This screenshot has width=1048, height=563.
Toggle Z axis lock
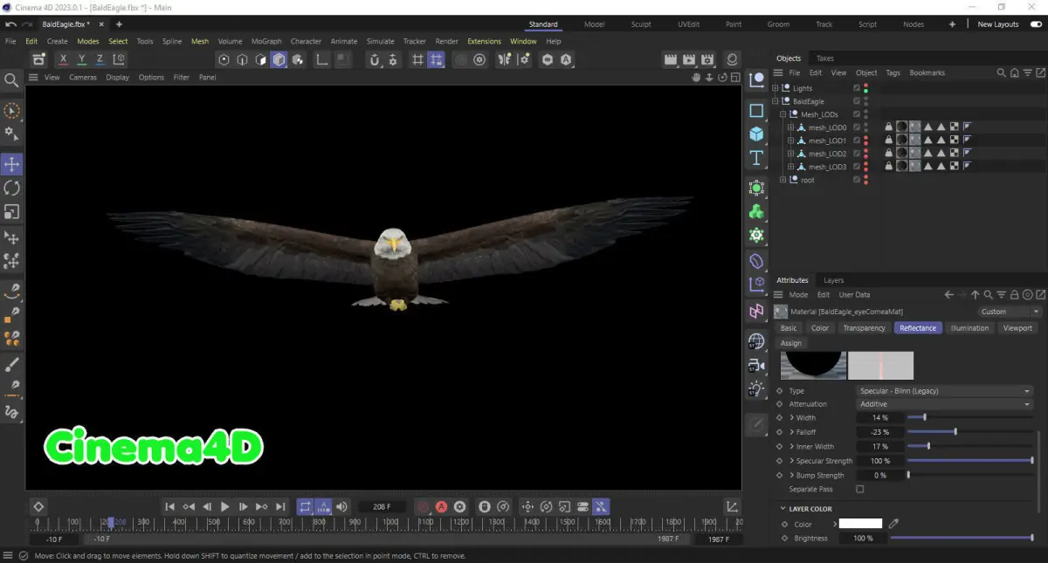(100, 59)
